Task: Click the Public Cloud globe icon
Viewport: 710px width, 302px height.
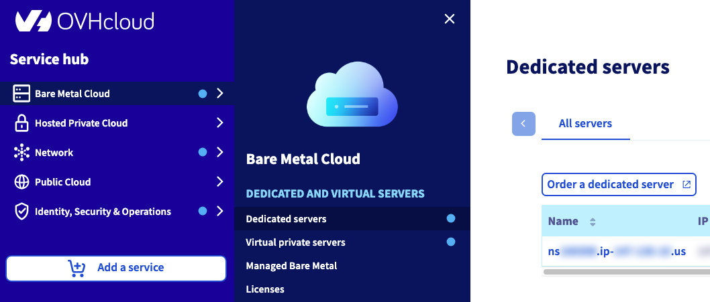Action: tap(21, 181)
